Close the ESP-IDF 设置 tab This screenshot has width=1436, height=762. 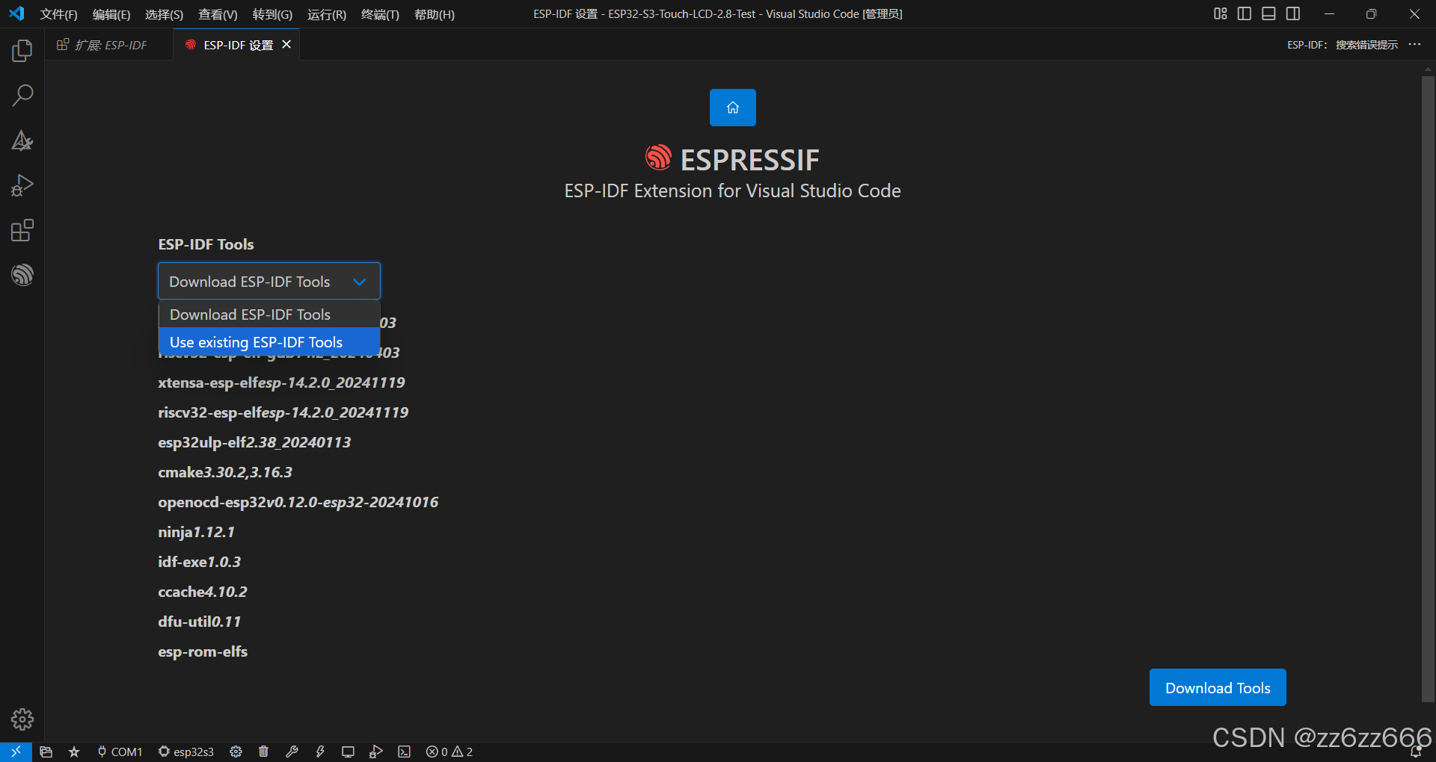click(286, 45)
